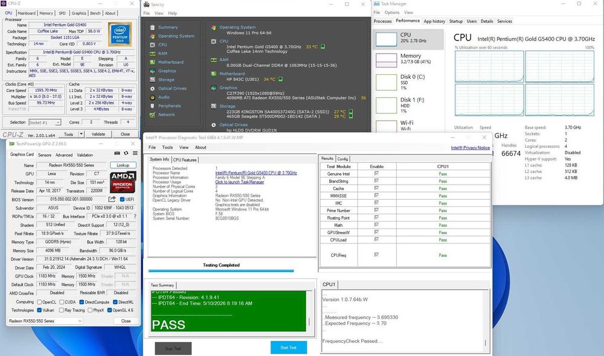Click Start Test button
Viewport: 604px width, 356px height.
(289, 348)
